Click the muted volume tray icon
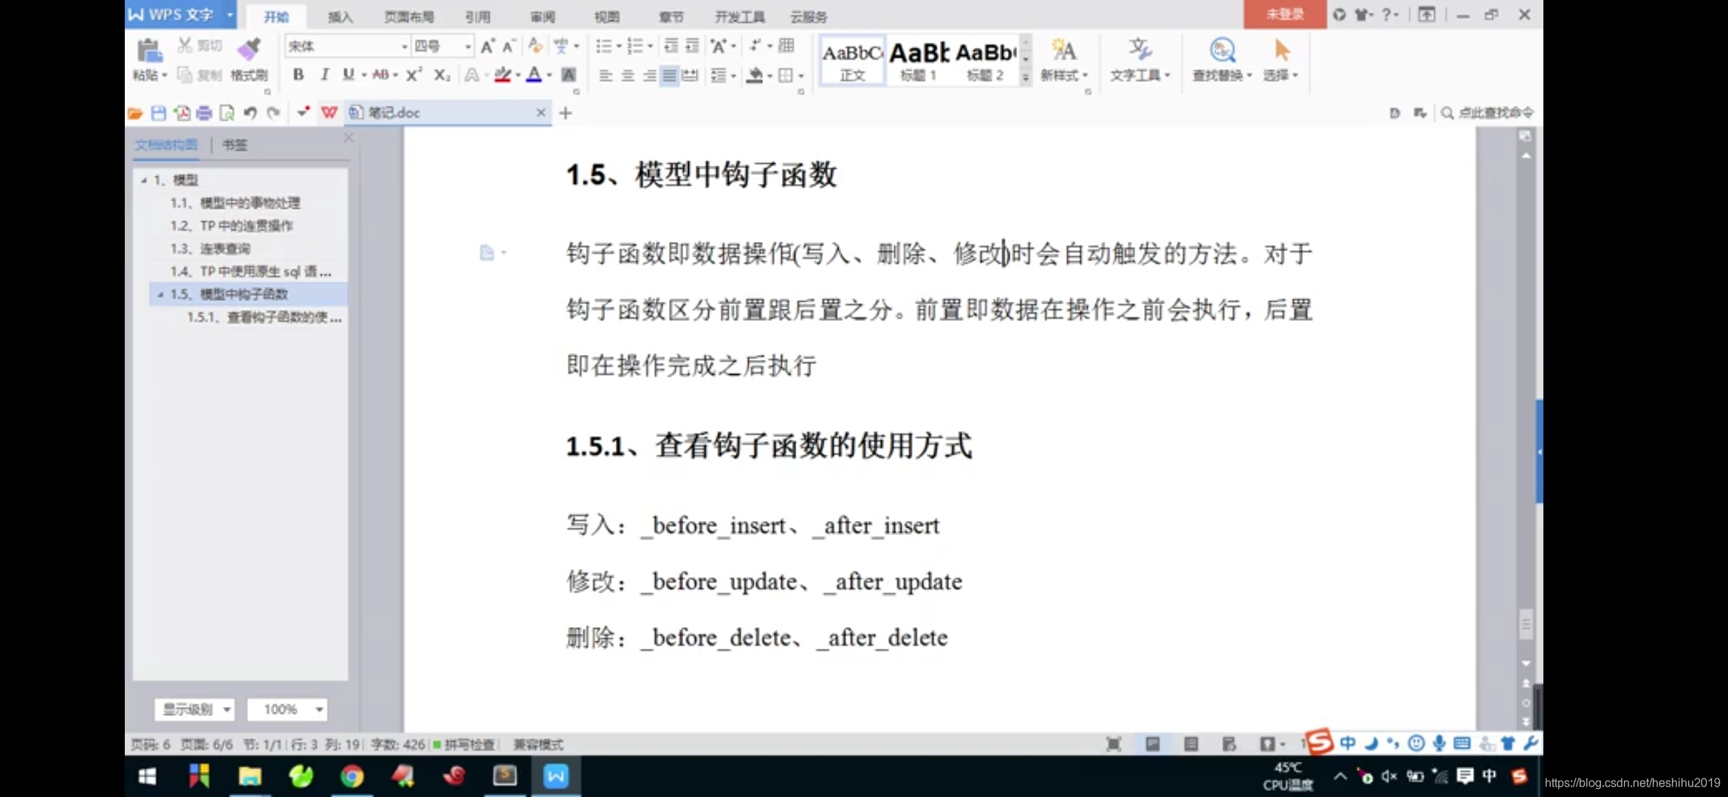The image size is (1728, 797). tap(1389, 776)
